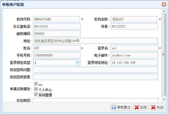Viewport: 169px width, 115px height.
Task: Focus the 电子邮件 field
Action: click(134, 55)
